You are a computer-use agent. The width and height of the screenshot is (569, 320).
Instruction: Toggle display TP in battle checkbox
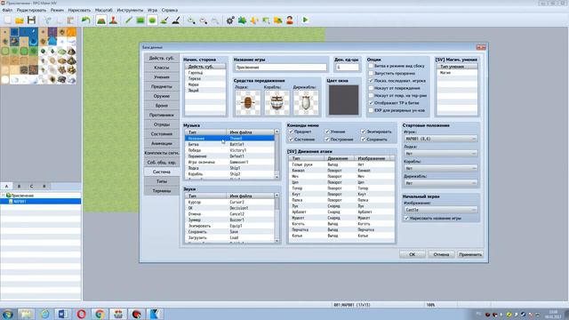pos(371,103)
